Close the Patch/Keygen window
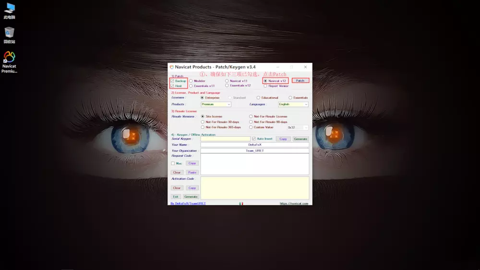The image size is (480, 270). (305, 67)
